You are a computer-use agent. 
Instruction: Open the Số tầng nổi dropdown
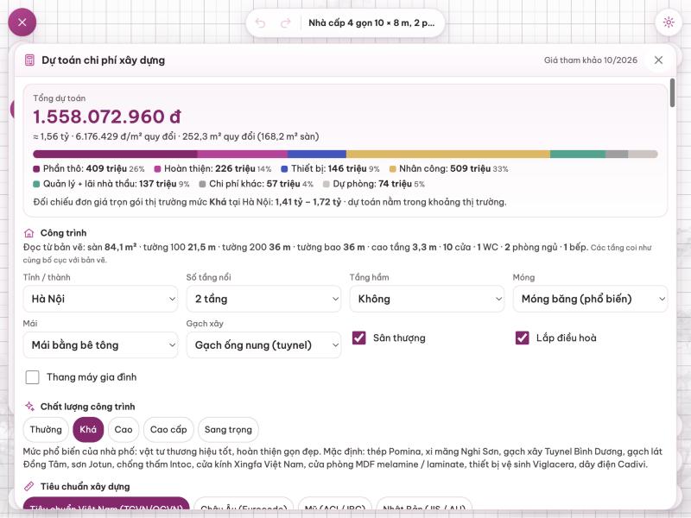263,299
